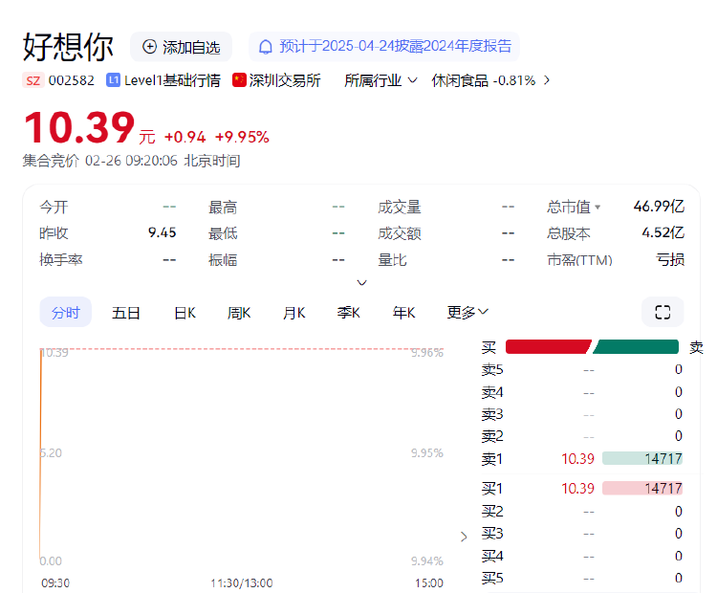This screenshot has width=717, height=593.
Task: Click the 9.96% chart axis label
Action: tap(427, 352)
